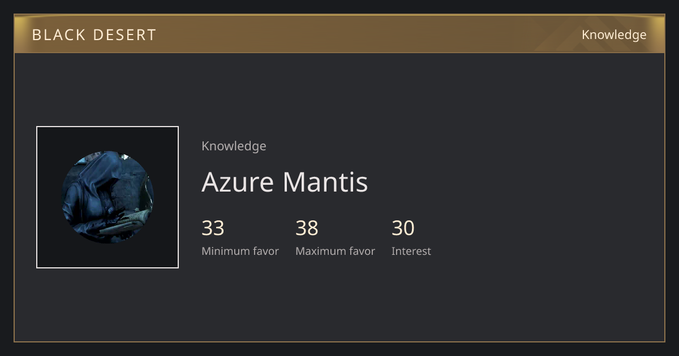Click the diagonal chevron pattern in gold header
The width and height of the screenshot is (679, 356).
coord(566,34)
